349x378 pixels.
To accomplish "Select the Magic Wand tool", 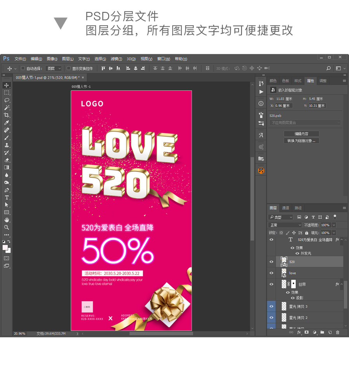I will pos(7,108).
